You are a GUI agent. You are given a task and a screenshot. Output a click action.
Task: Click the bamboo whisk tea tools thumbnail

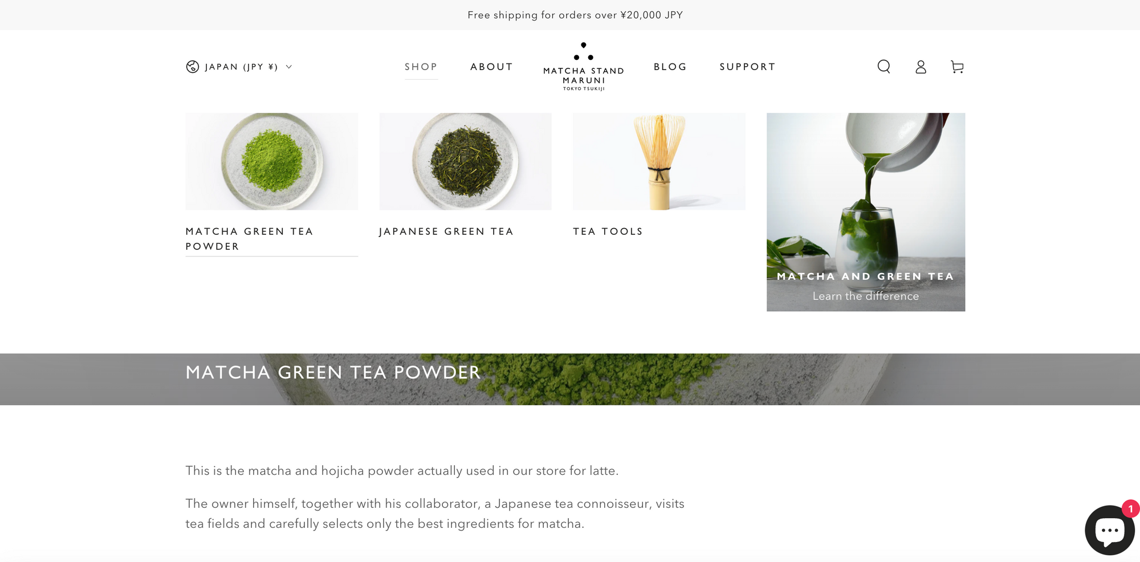(659, 161)
